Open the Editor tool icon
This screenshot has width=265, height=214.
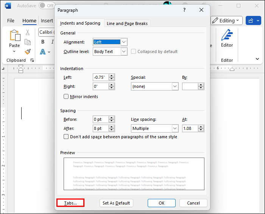[x=227, y=35]
